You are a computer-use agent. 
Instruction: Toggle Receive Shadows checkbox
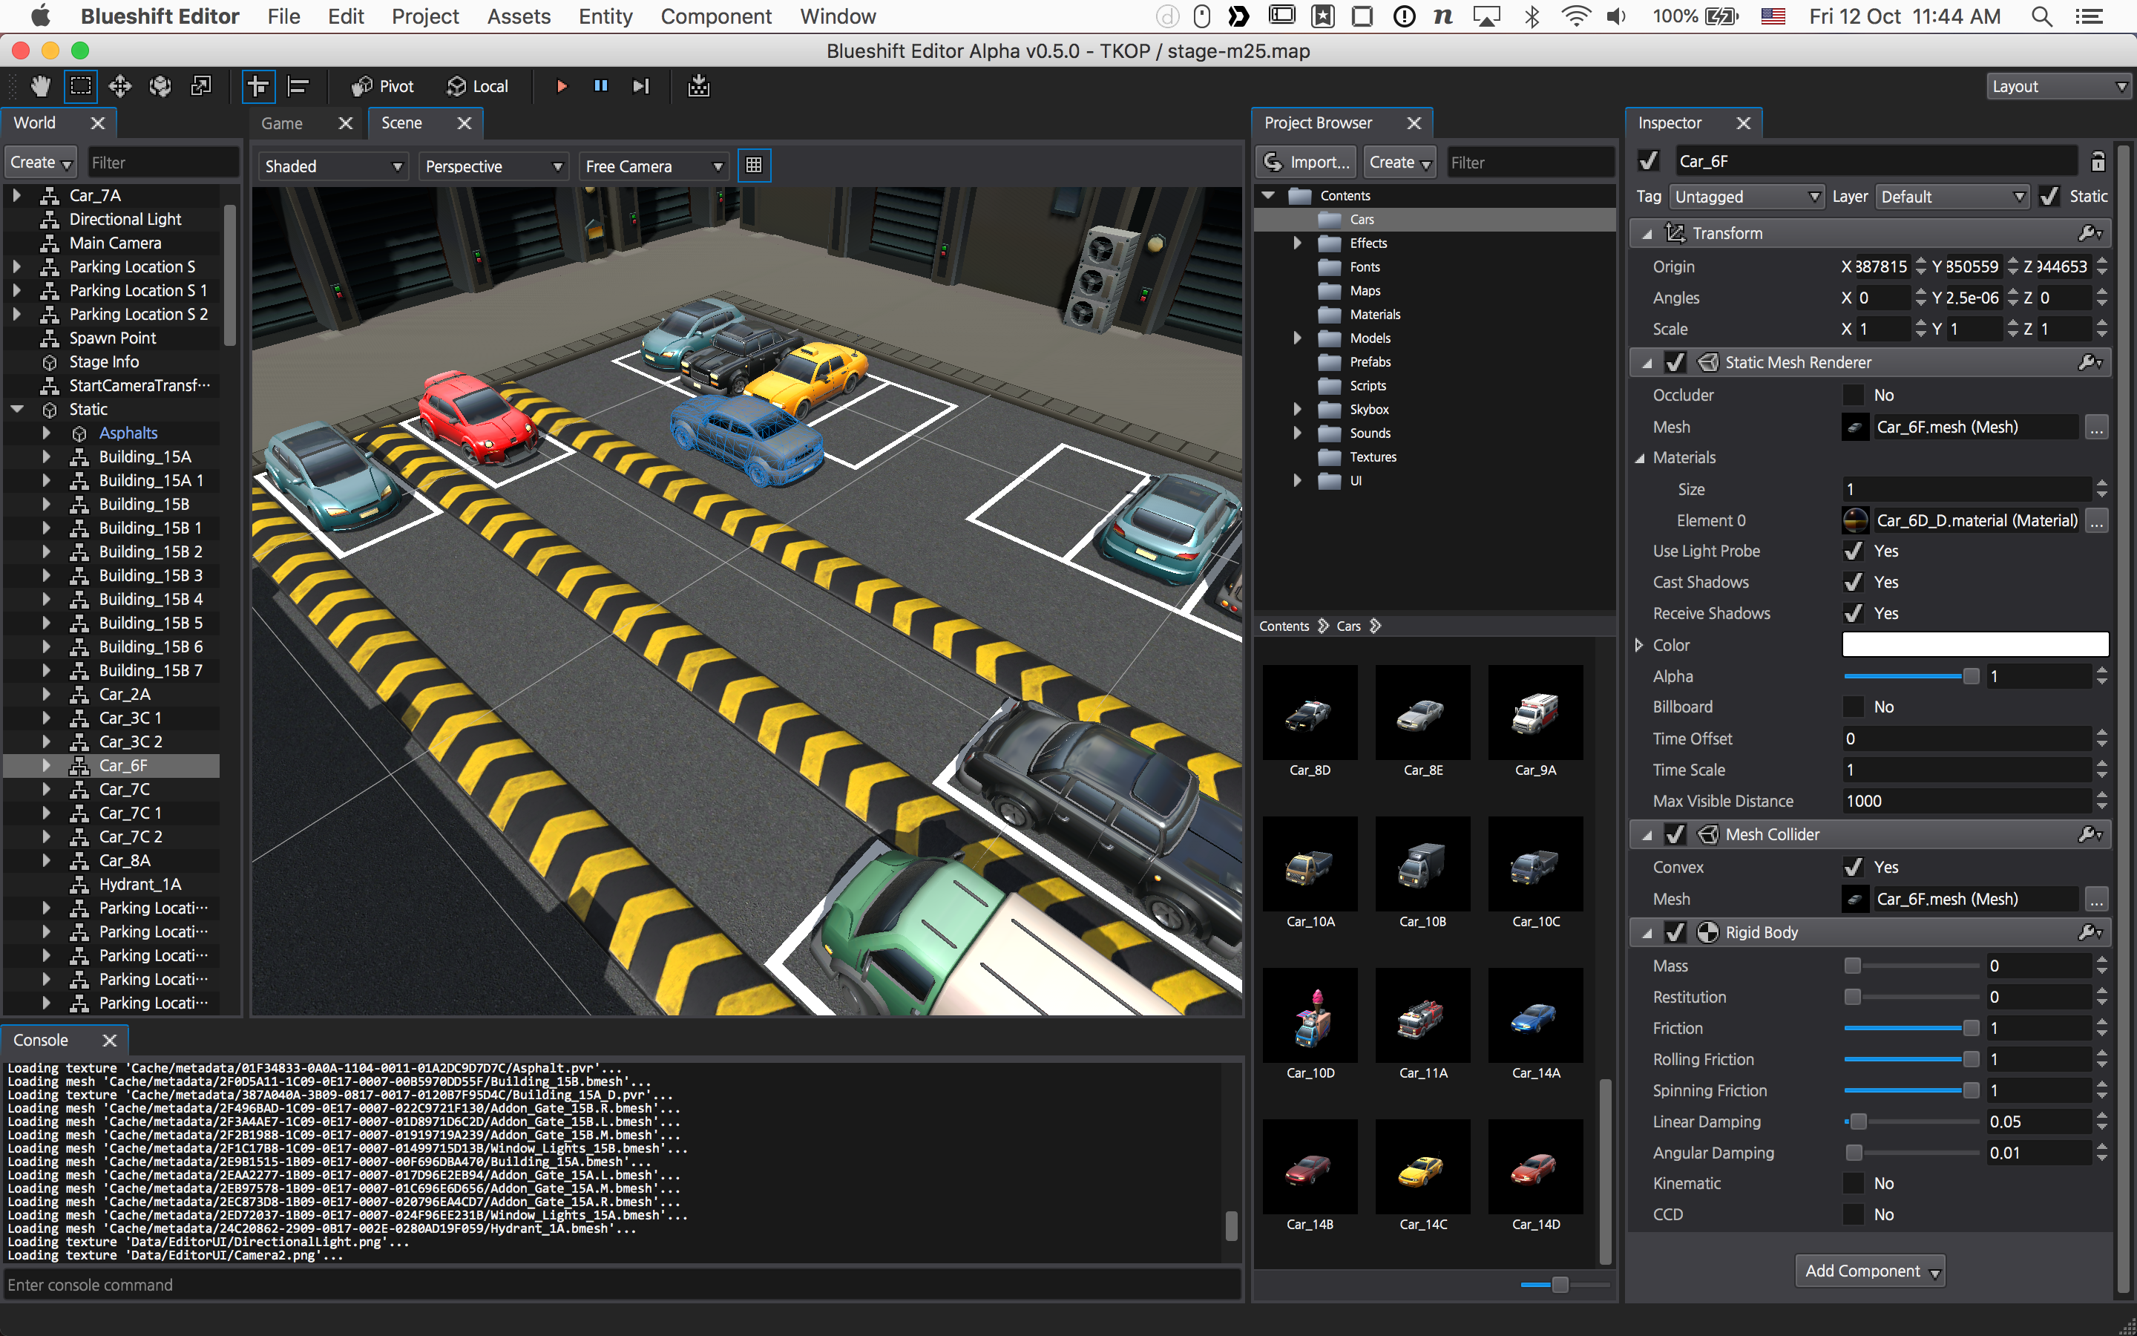(x=1854, y=612)
